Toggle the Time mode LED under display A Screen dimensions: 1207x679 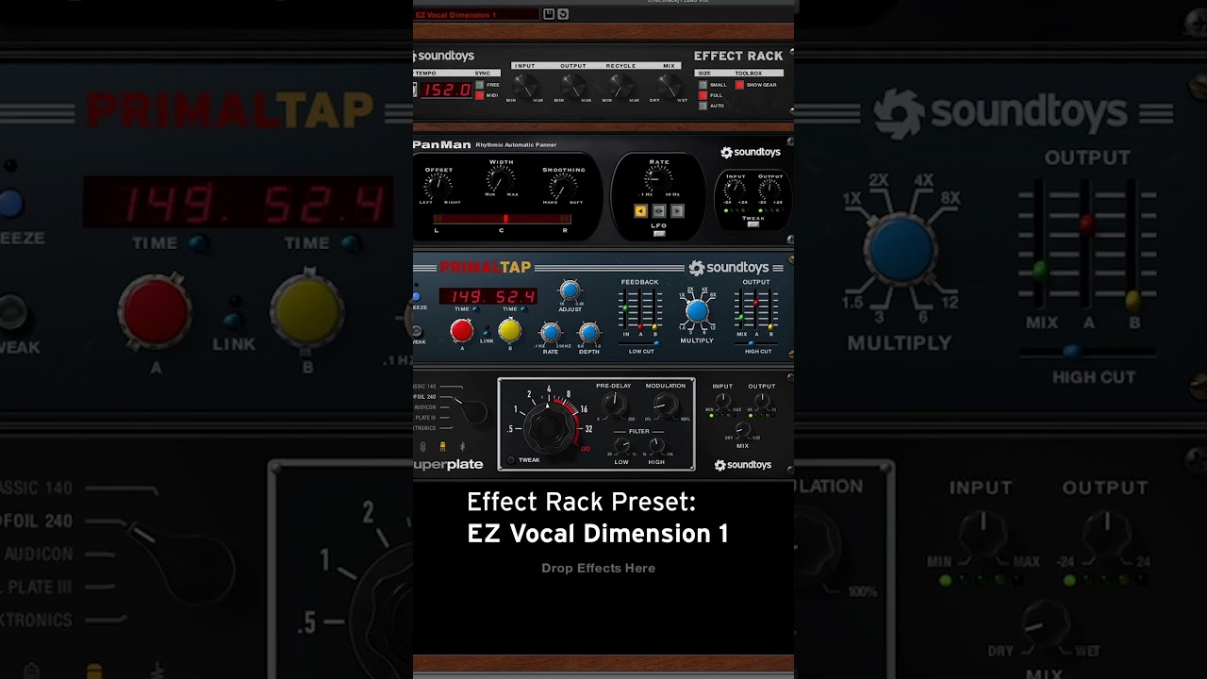[x=475, y=309]
